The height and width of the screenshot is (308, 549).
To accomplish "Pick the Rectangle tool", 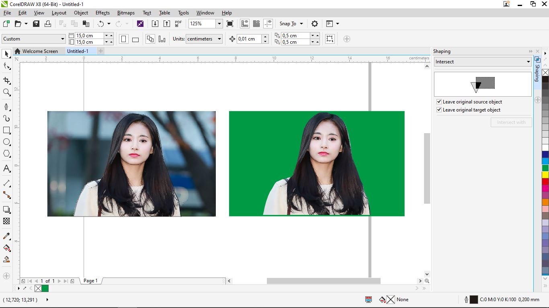I will pos(6,130).
